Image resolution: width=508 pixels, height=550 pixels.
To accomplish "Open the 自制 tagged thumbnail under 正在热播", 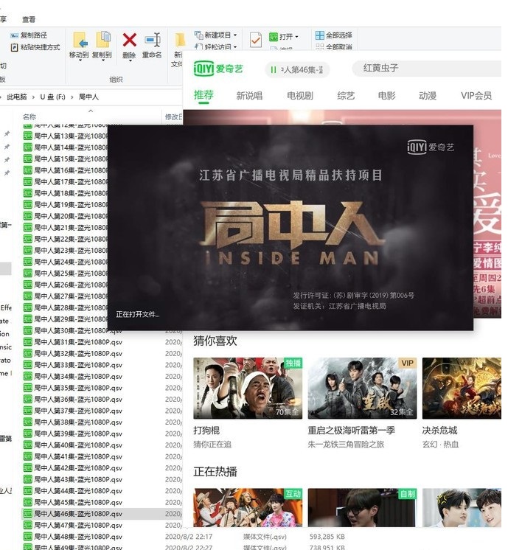I will 363,507.
